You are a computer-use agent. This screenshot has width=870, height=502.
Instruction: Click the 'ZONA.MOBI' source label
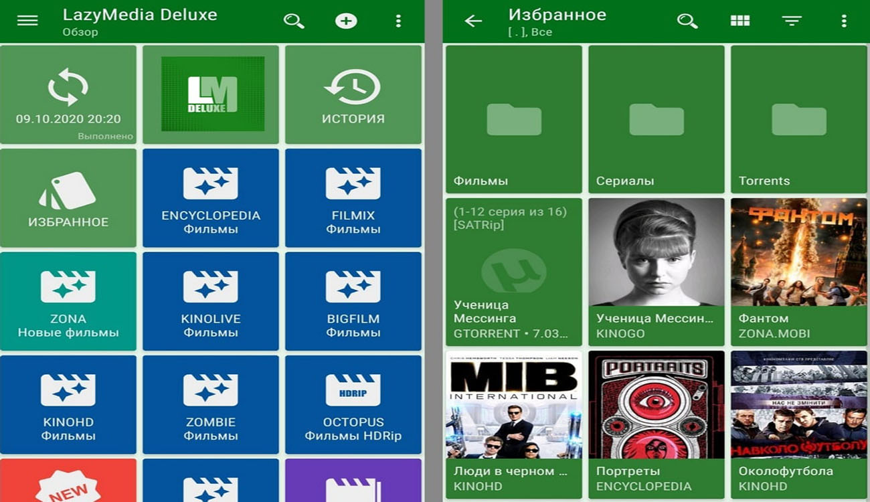coord(774,333)
